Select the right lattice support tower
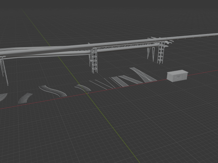Screen dimensions: 218x163 point(161,53)
